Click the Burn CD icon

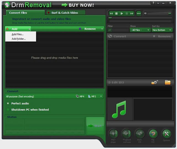coord(140,134)
